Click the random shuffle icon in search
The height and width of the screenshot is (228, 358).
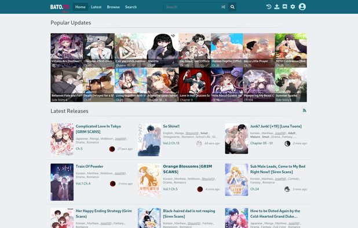tap(223, 7)
